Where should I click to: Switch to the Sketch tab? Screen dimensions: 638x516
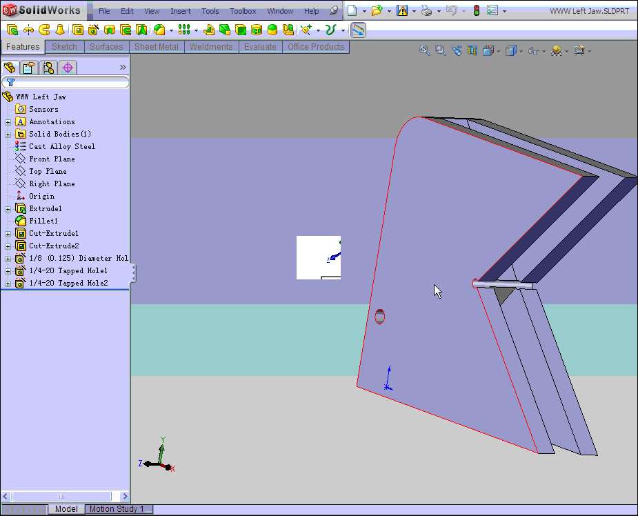(x=64, y=47)
